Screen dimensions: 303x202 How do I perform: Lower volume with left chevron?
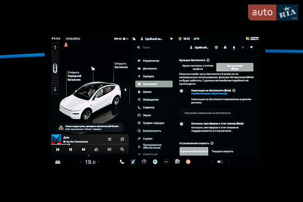211,162
